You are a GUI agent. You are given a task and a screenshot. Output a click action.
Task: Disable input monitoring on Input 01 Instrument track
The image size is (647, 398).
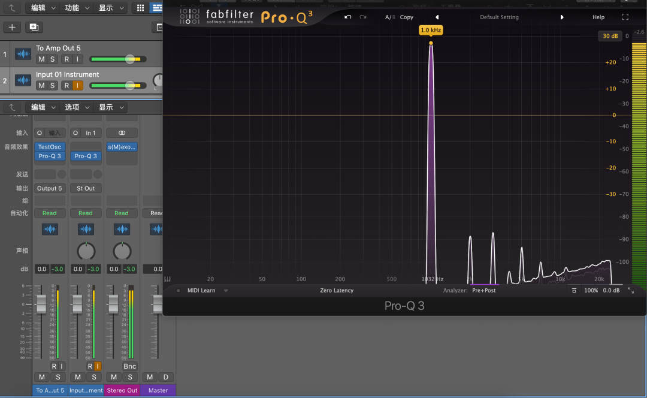tap(77, 86)
